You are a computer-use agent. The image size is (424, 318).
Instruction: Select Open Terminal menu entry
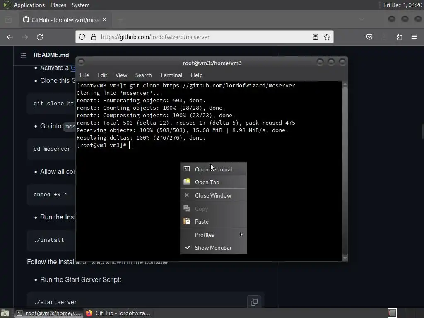214,169
